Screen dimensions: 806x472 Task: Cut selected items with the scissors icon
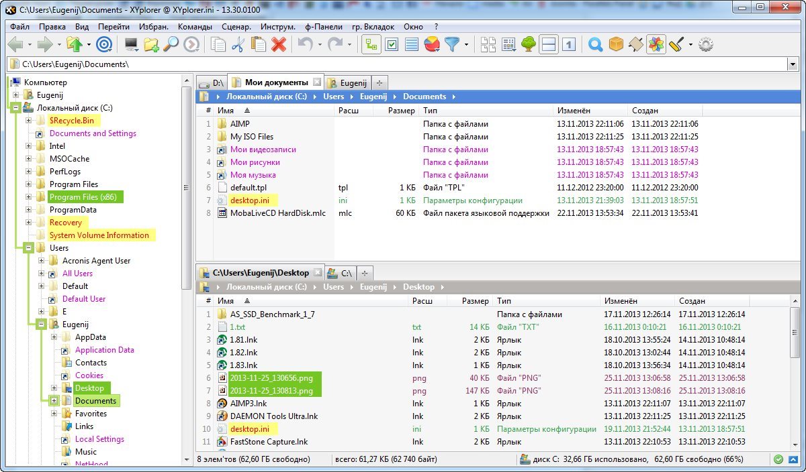(x=238, y=45)
